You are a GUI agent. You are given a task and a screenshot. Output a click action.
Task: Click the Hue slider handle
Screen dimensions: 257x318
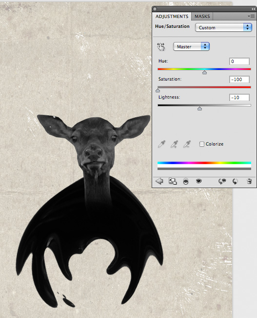[204, 72]
